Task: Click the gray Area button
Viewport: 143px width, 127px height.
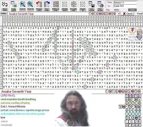Action: point(132,10)
